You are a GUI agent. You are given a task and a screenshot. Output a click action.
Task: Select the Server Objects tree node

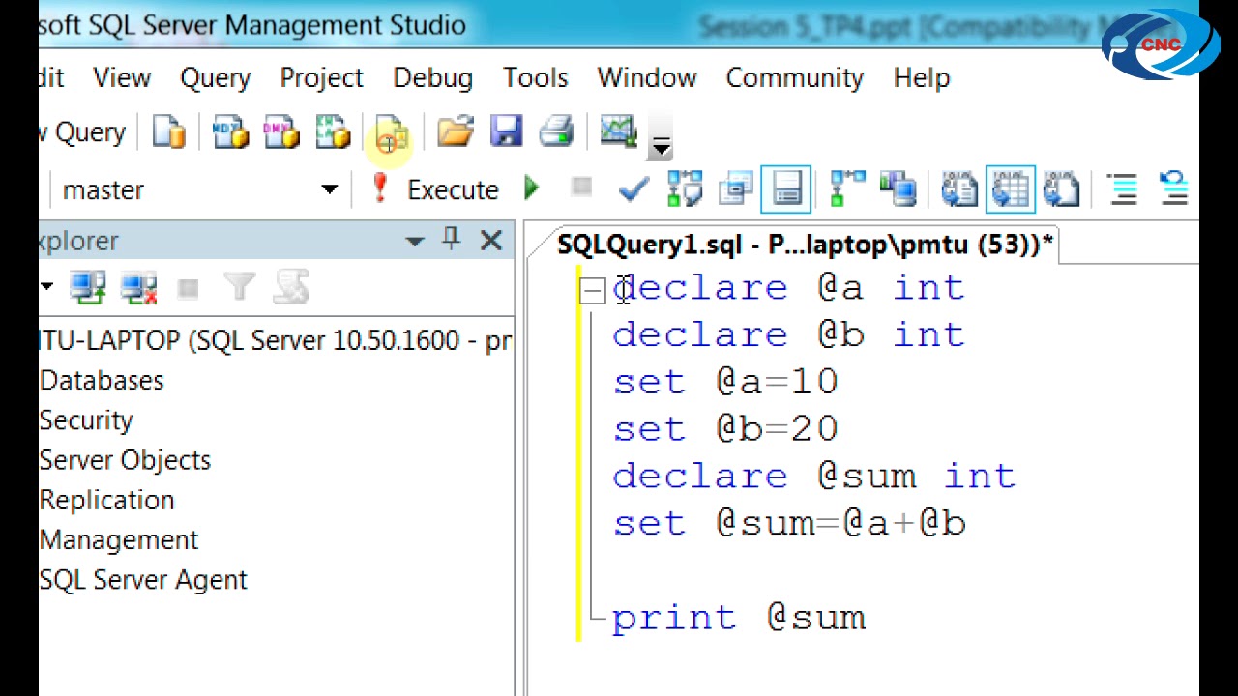(x=125, y=460)
